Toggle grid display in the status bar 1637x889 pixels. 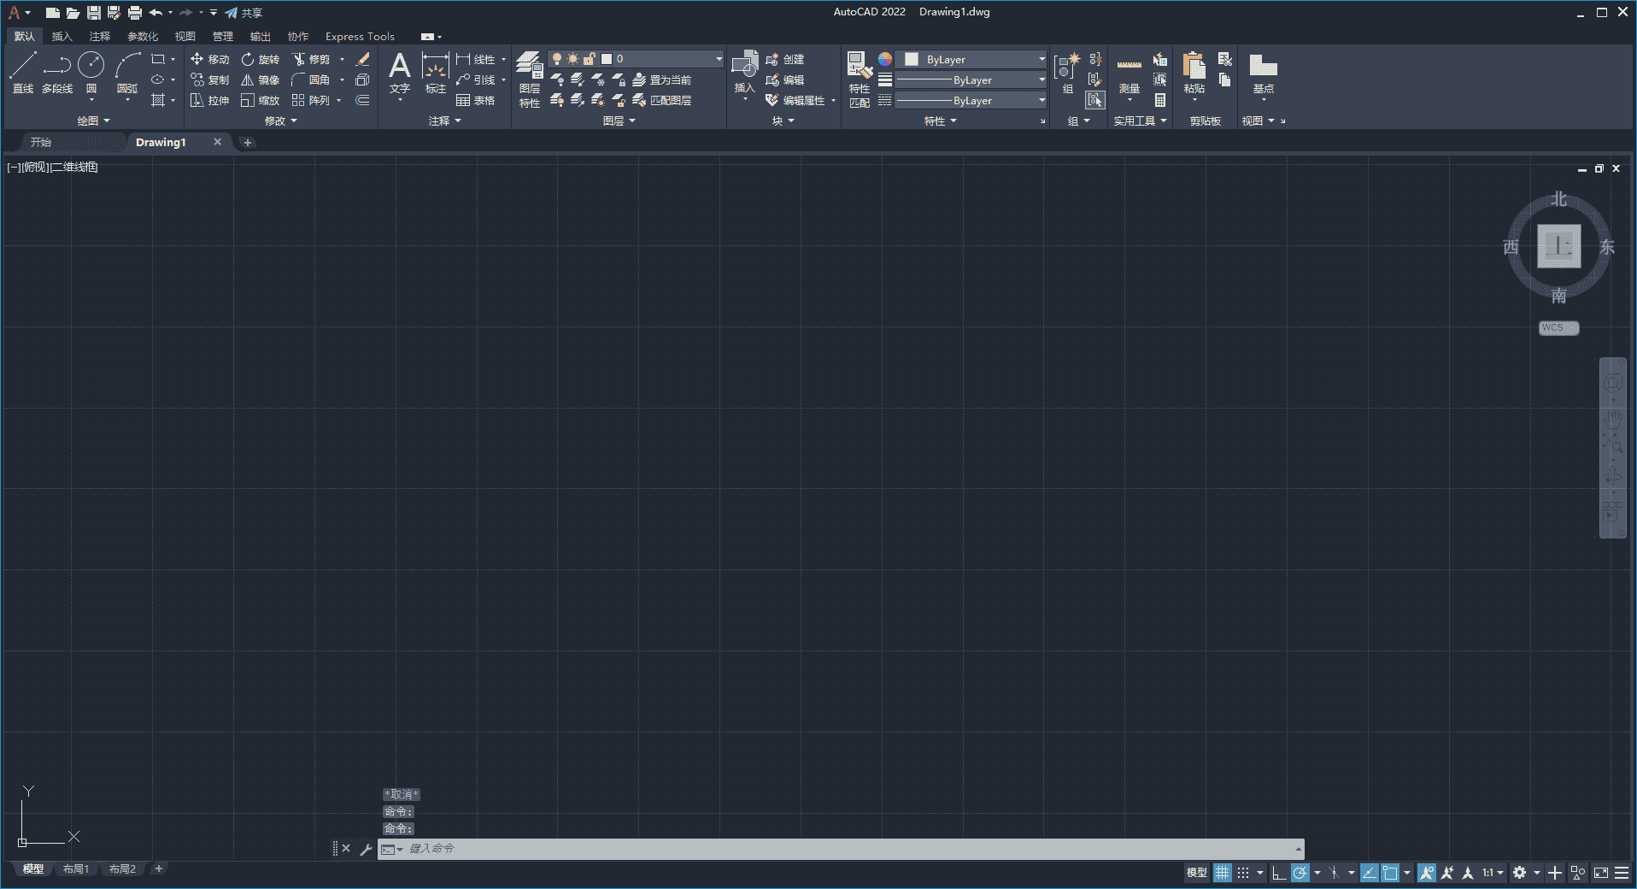click(1222, 873)
